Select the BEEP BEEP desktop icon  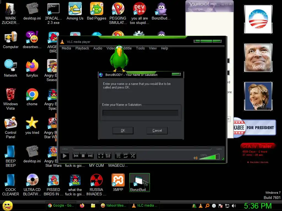(x=10, y=156)
